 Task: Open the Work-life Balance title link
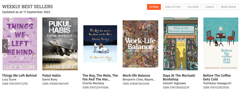(x=136, y=75)
